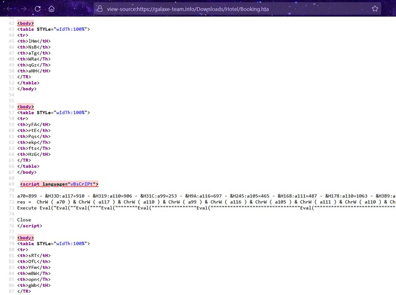396x295 pixels.
Task: Click the </body> tag on line 67
Action: [27, 172]
